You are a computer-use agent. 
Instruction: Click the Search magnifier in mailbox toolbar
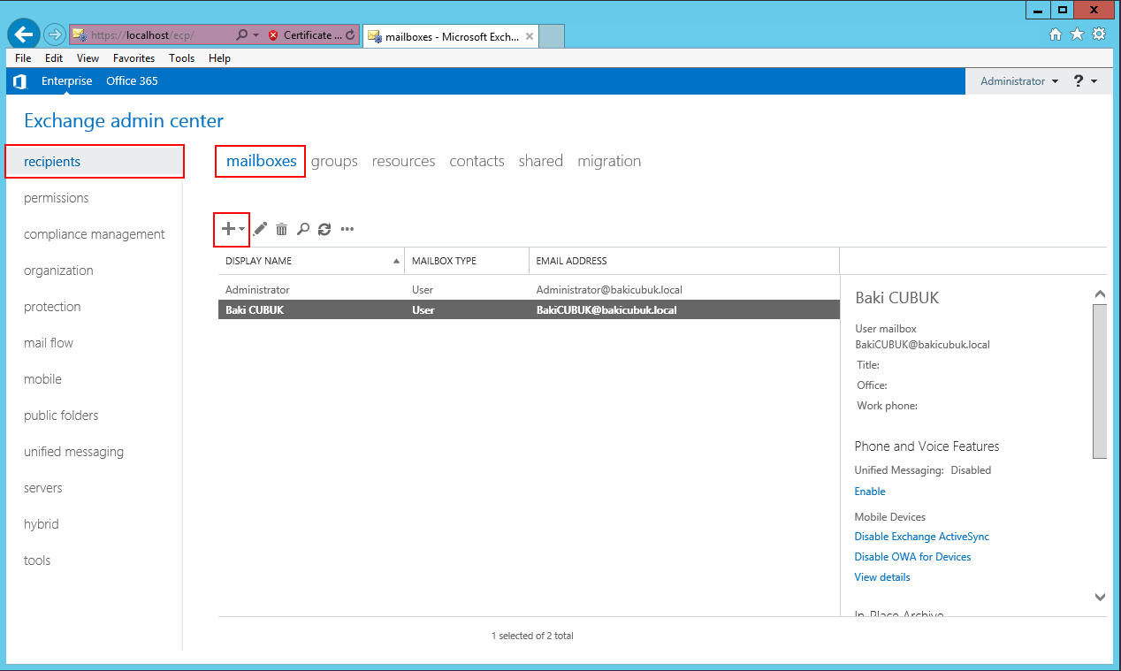point(303,229)
